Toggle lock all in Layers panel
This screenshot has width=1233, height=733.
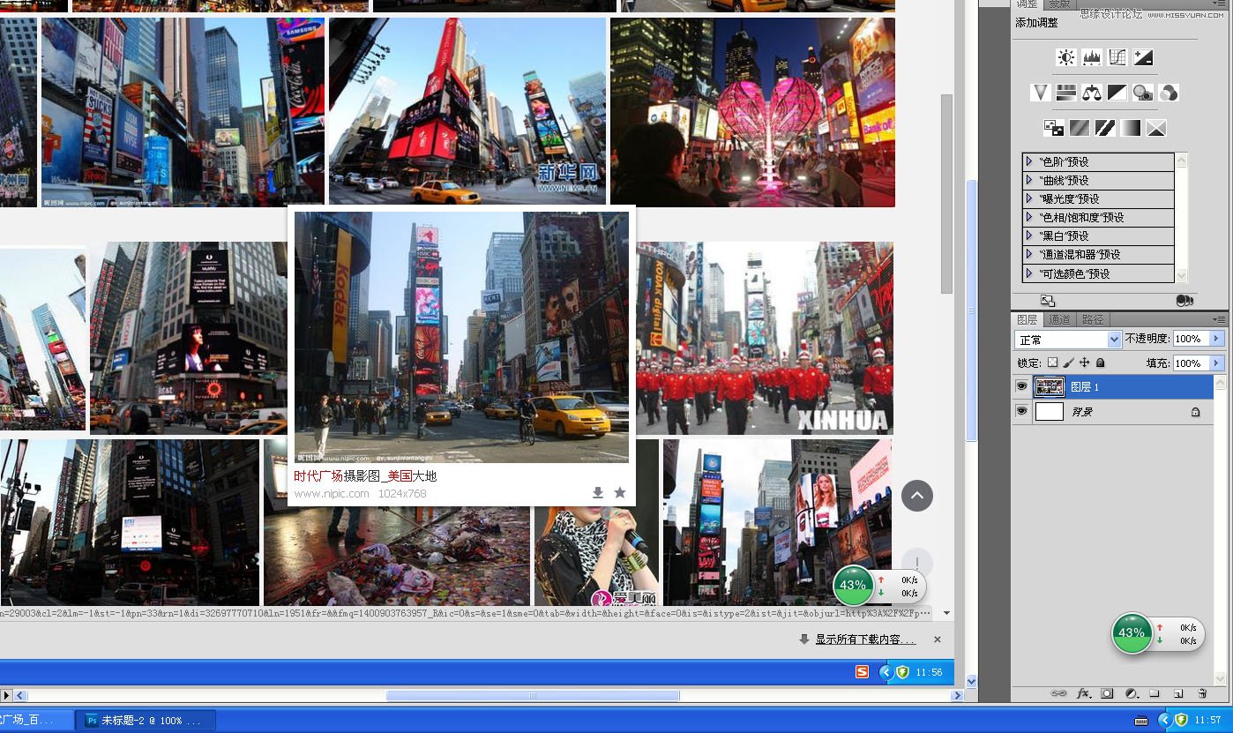tap(1101, 363)
